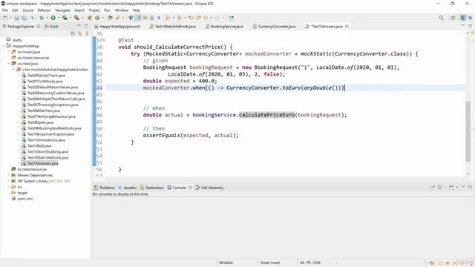Click the Next Annotation icon
This screenshot has height=267, width=475.
(x=168, y=18)
